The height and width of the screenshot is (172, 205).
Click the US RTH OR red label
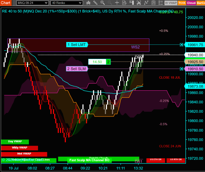pos(176,160)
